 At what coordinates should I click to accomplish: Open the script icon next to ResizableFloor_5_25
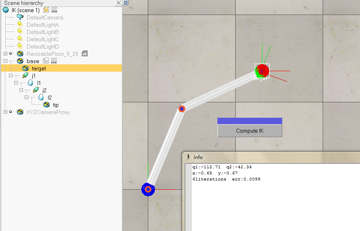[x=85, y=53]
